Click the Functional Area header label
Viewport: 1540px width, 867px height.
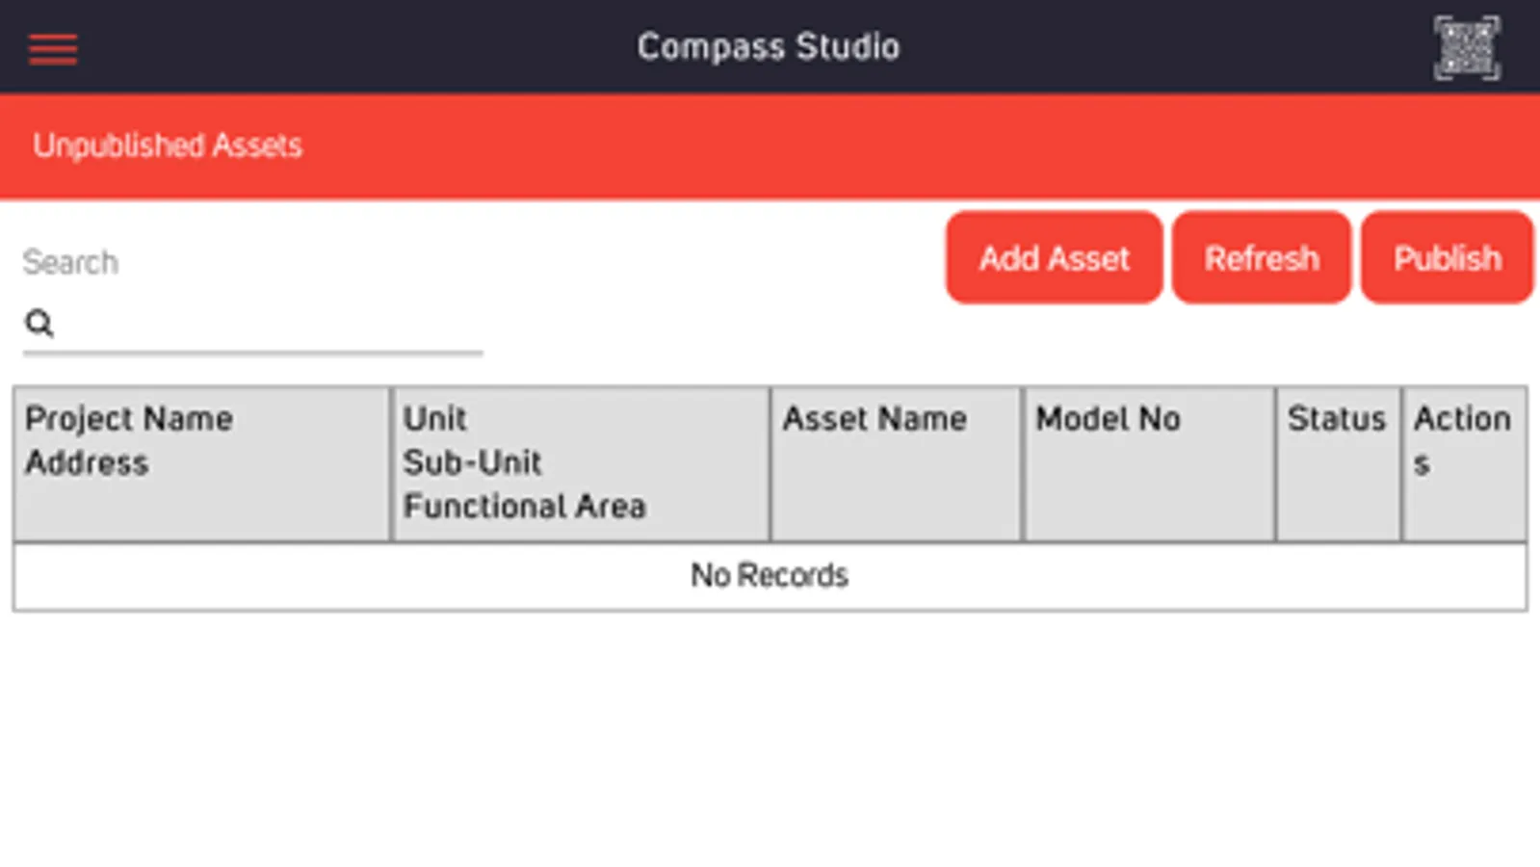525,507
